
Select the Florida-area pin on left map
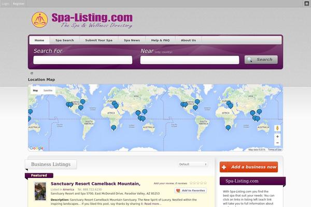[x=81, y=108]
